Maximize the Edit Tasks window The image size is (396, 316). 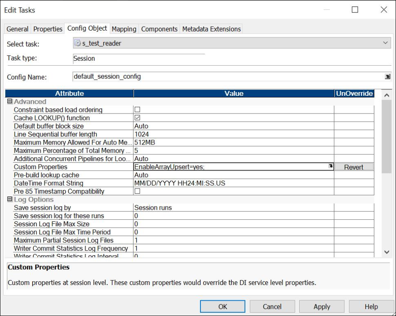[x=355, y=10]
